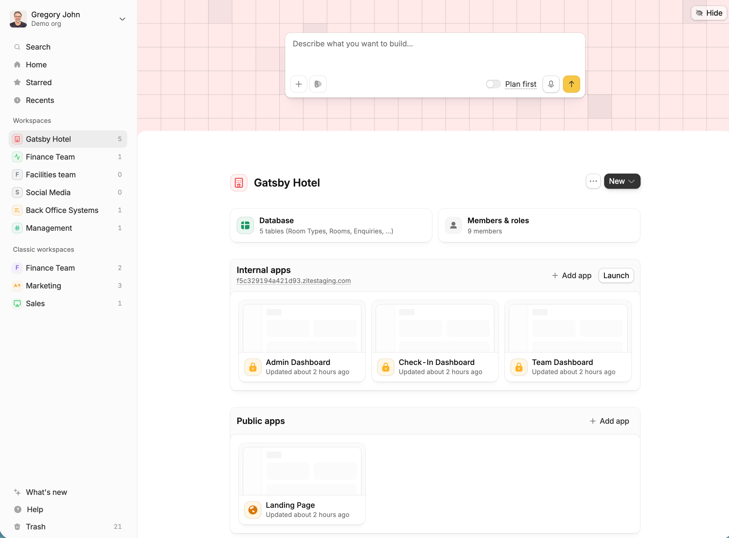The image size is (729, 538).
Task: Select Facilities team workspace name
Action: [50, 175]
